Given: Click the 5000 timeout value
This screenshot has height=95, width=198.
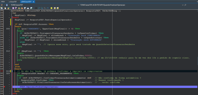Looking at the screenshot, I should (x=88, y=55).
